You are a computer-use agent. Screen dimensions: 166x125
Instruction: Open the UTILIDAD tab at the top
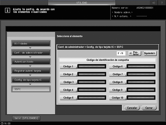pyautogui.click(x=82, y=3)
